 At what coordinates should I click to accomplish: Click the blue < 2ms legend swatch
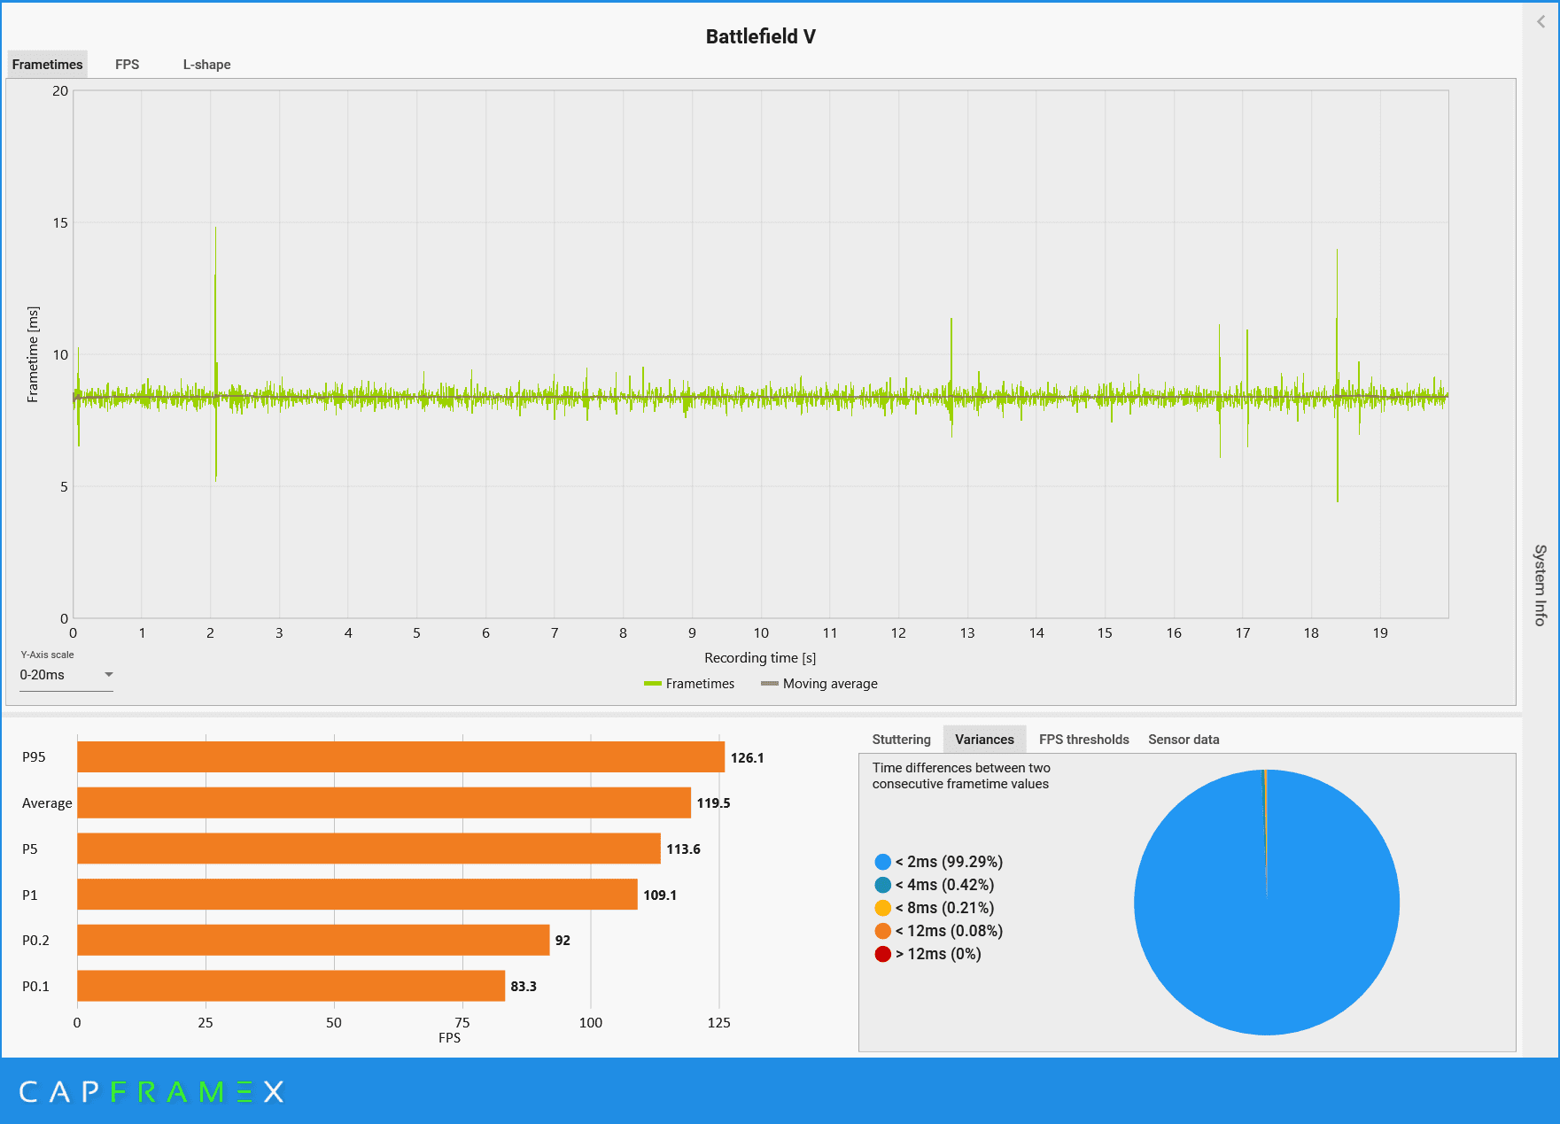point(883,862)
